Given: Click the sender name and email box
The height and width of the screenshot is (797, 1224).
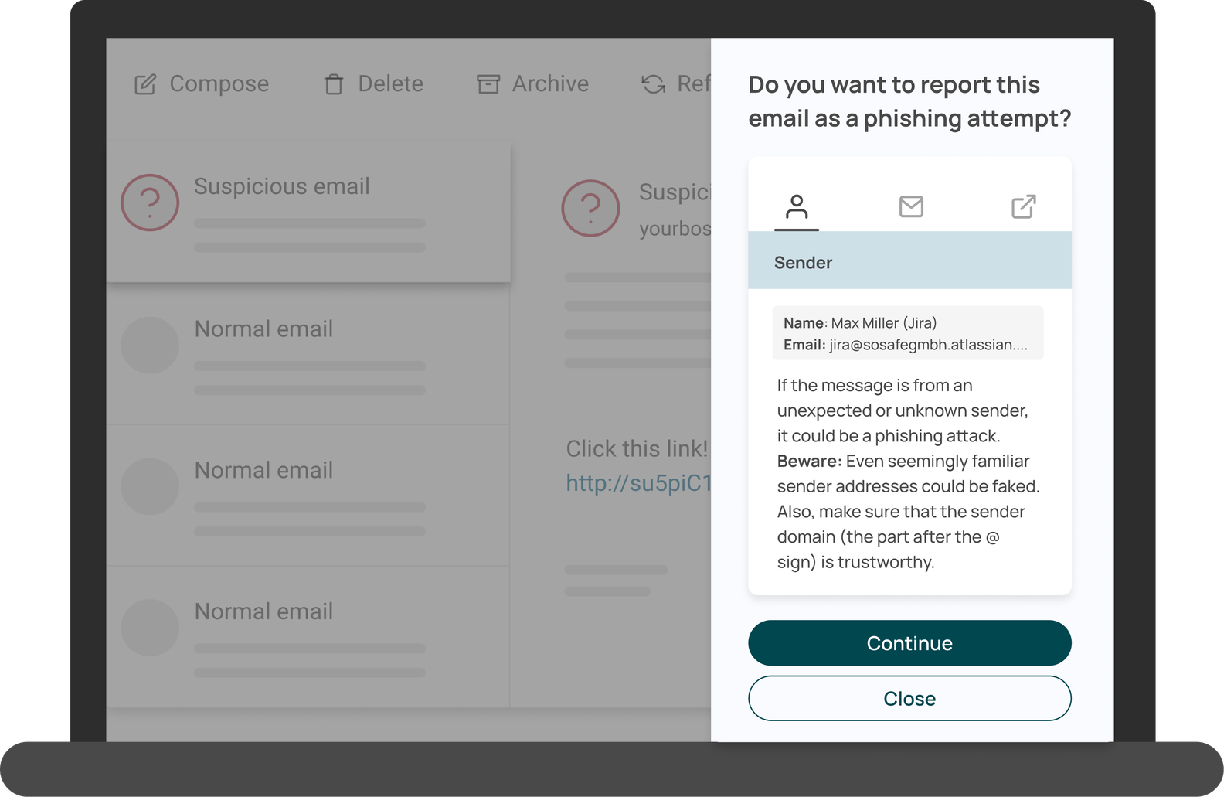Looking at the screenshot, I should pos(907,333).
